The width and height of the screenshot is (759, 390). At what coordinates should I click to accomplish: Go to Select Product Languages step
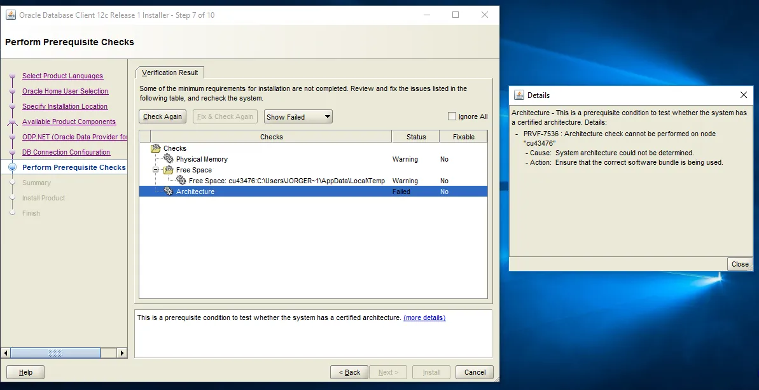pos(62,76)
